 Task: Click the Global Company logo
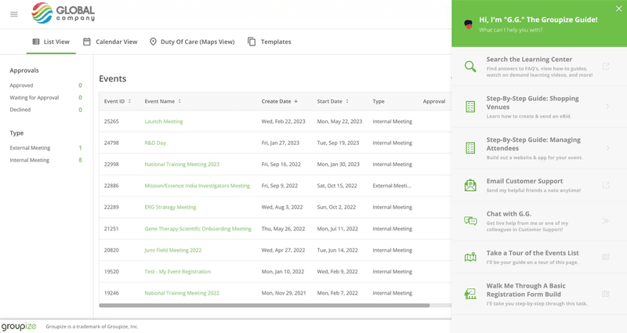click(x=63, y=13)
